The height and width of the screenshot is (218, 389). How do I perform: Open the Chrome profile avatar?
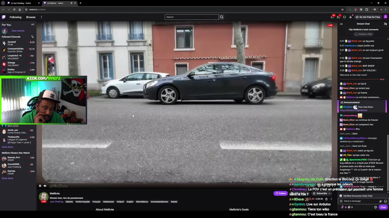coord(380,9)
